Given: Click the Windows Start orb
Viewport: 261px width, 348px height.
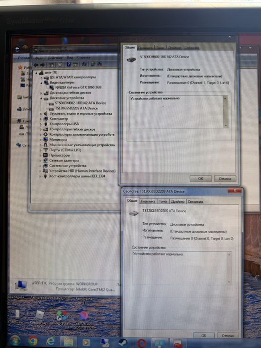Looking at the screenshot, I should tap(15, 341).
